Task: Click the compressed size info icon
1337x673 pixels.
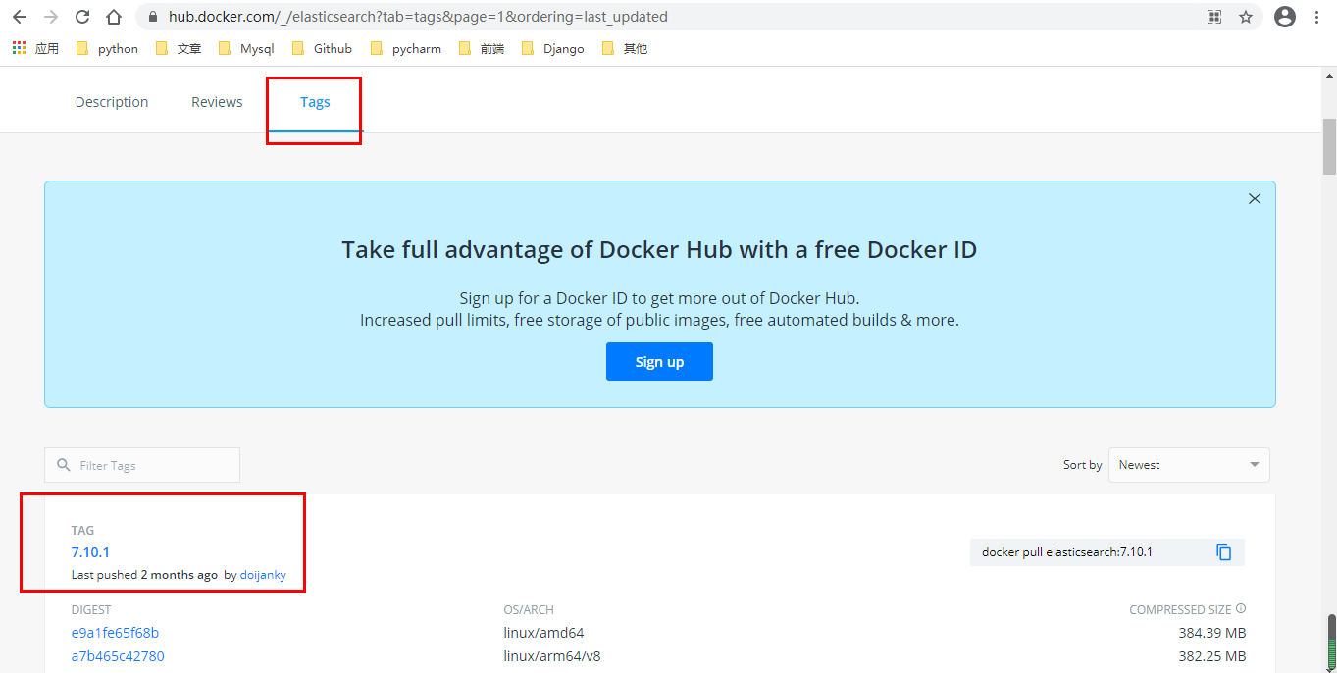Action: (x=1241, y=609)
